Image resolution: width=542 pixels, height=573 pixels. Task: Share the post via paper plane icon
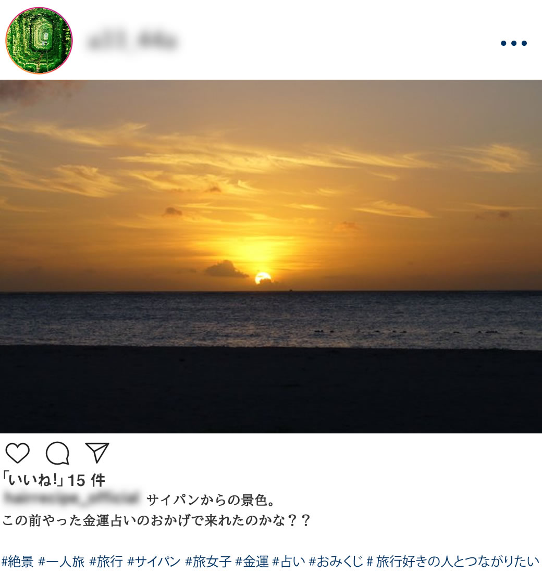point(97,452)
